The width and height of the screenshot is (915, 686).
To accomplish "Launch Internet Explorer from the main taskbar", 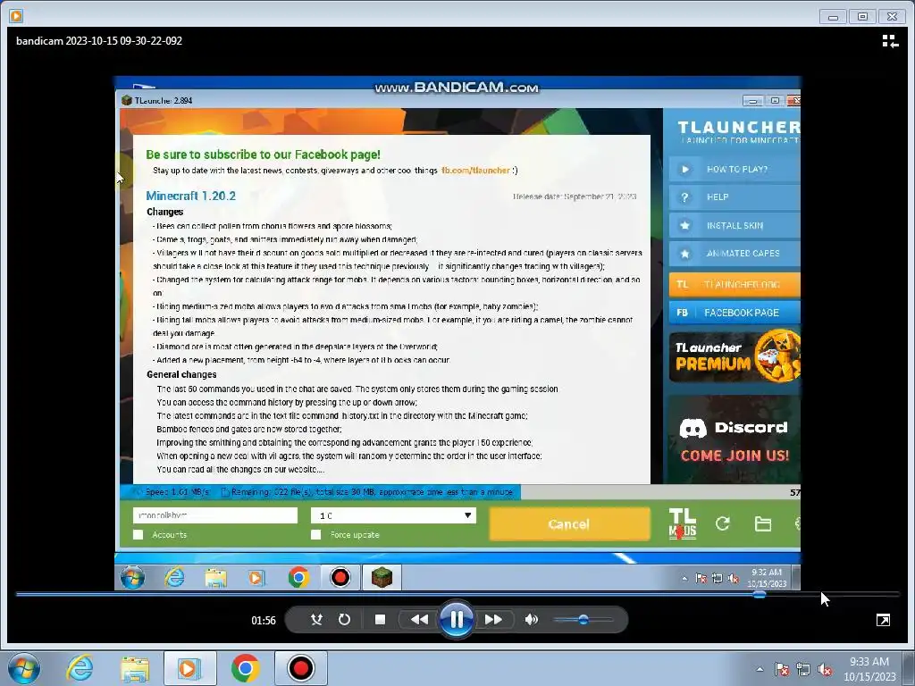I will click(80, 668).
